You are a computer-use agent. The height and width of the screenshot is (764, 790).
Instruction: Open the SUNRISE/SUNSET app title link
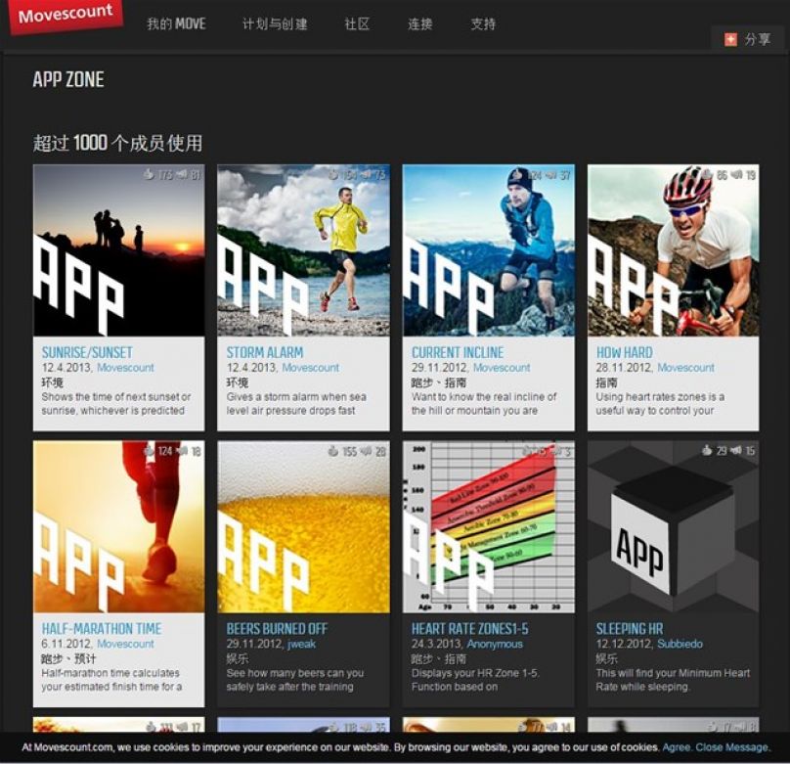(x=87, y=352)
